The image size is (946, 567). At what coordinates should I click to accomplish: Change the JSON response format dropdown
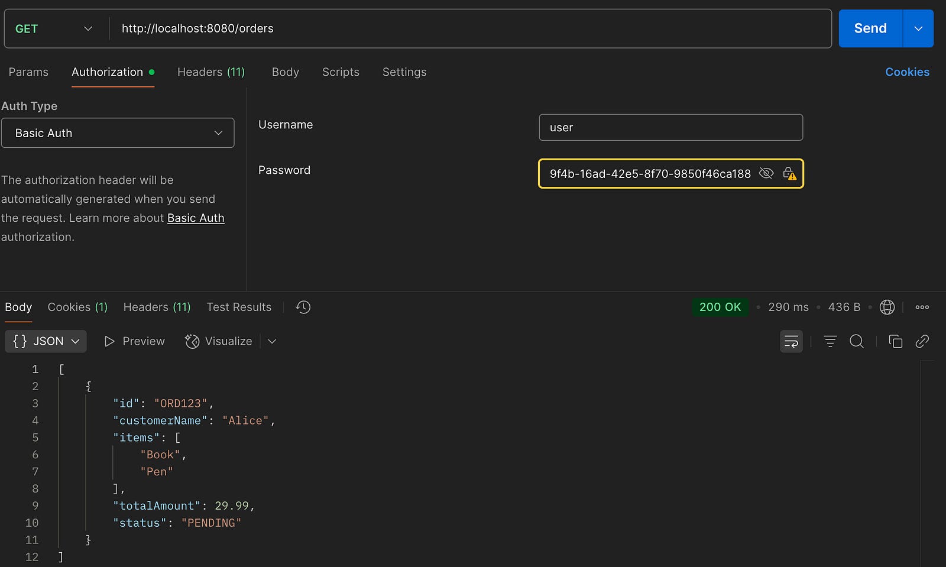[46, 341]
